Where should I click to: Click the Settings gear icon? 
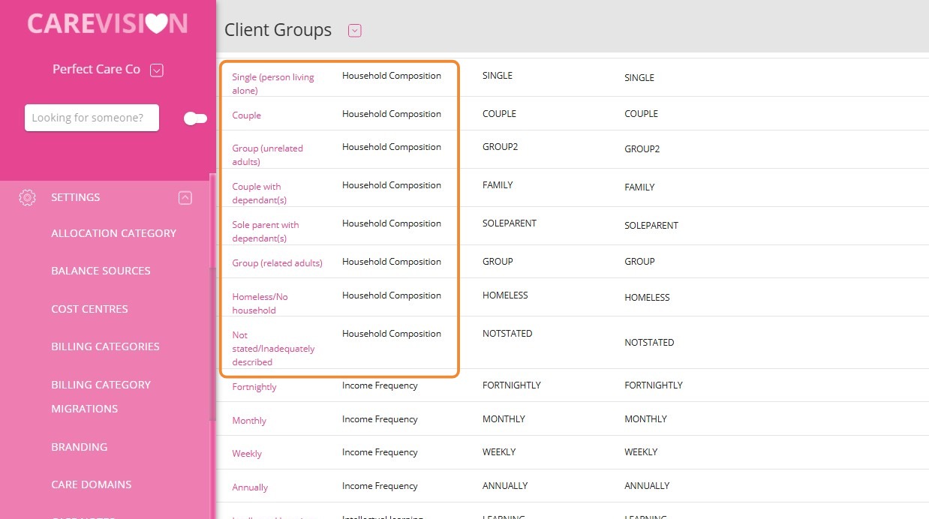click(27, 197)
